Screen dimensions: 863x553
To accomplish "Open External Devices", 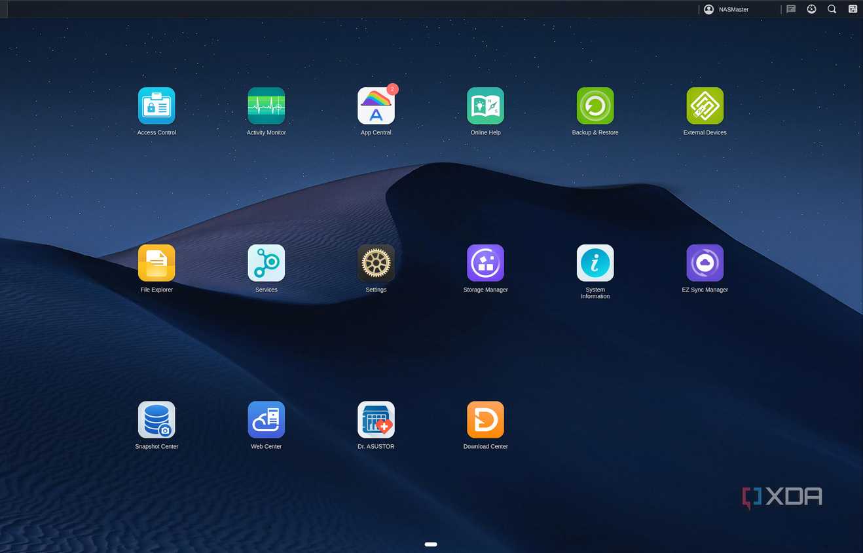I will pos(705,105).
